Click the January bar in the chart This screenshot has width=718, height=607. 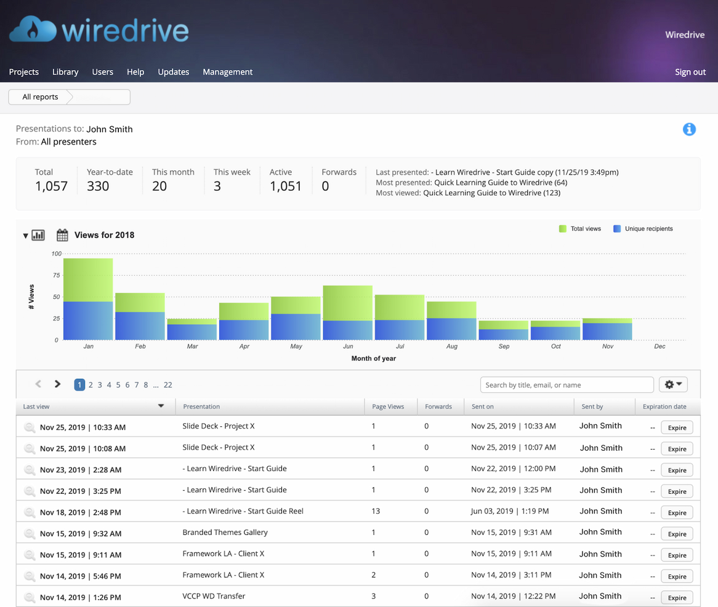tap(88, 299)
